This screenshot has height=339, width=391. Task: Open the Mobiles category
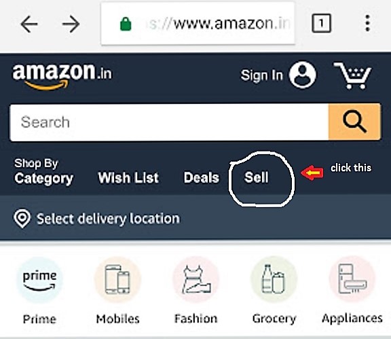click(117, 291)
